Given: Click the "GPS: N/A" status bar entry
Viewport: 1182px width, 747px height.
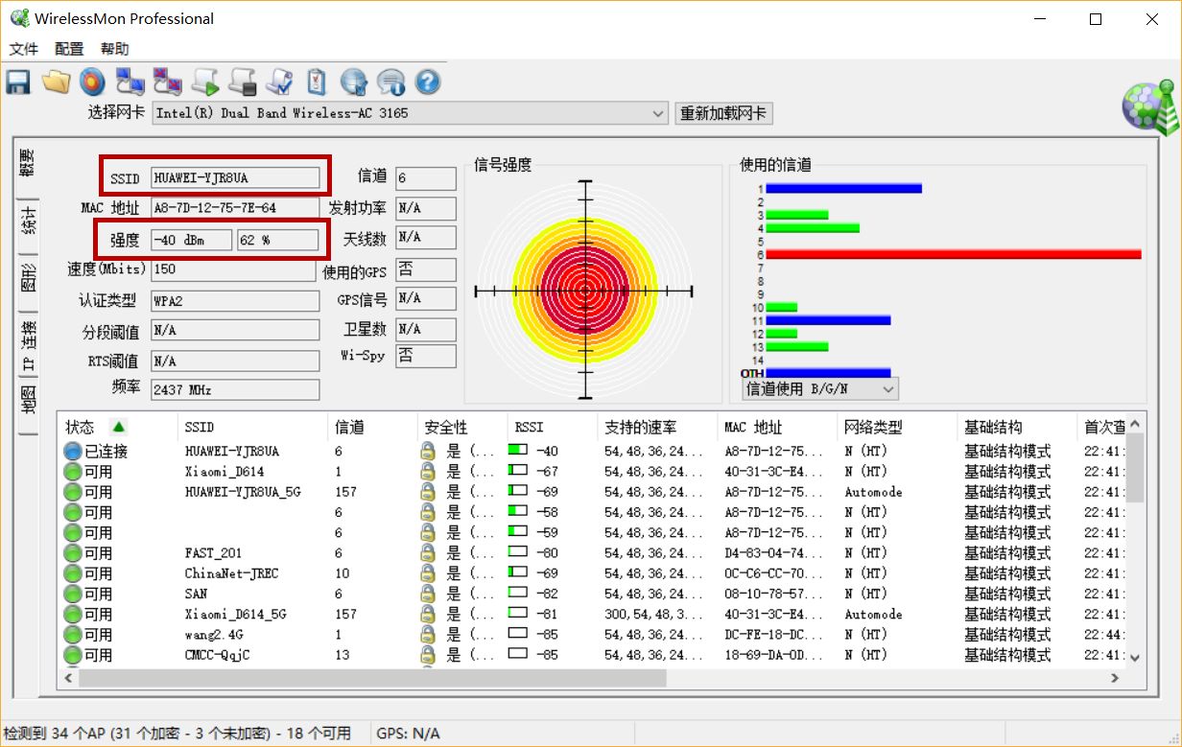Looking at the screenshot, I should click(x=409, y=734).
